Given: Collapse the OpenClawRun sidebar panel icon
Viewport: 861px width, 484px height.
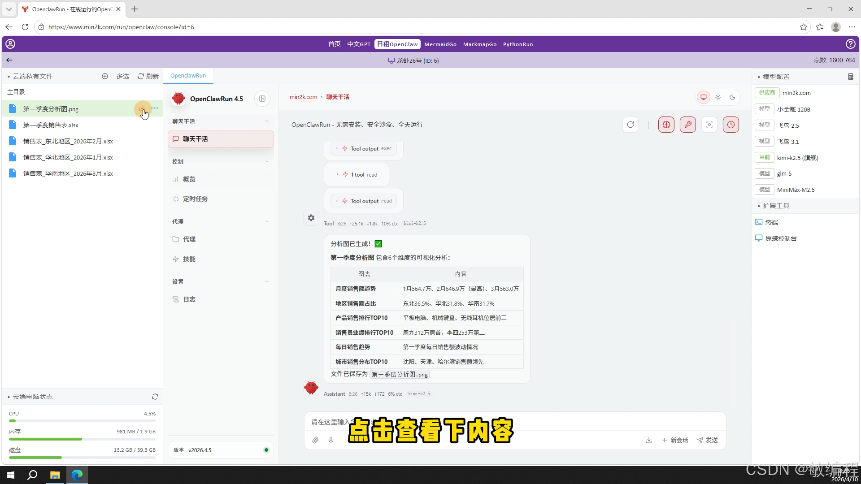Looking at the screenshot, I should pos(262,99).
